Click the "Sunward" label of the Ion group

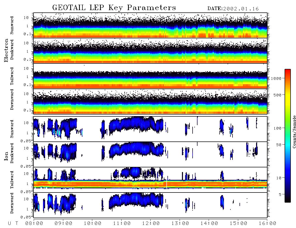coord(12,129)
